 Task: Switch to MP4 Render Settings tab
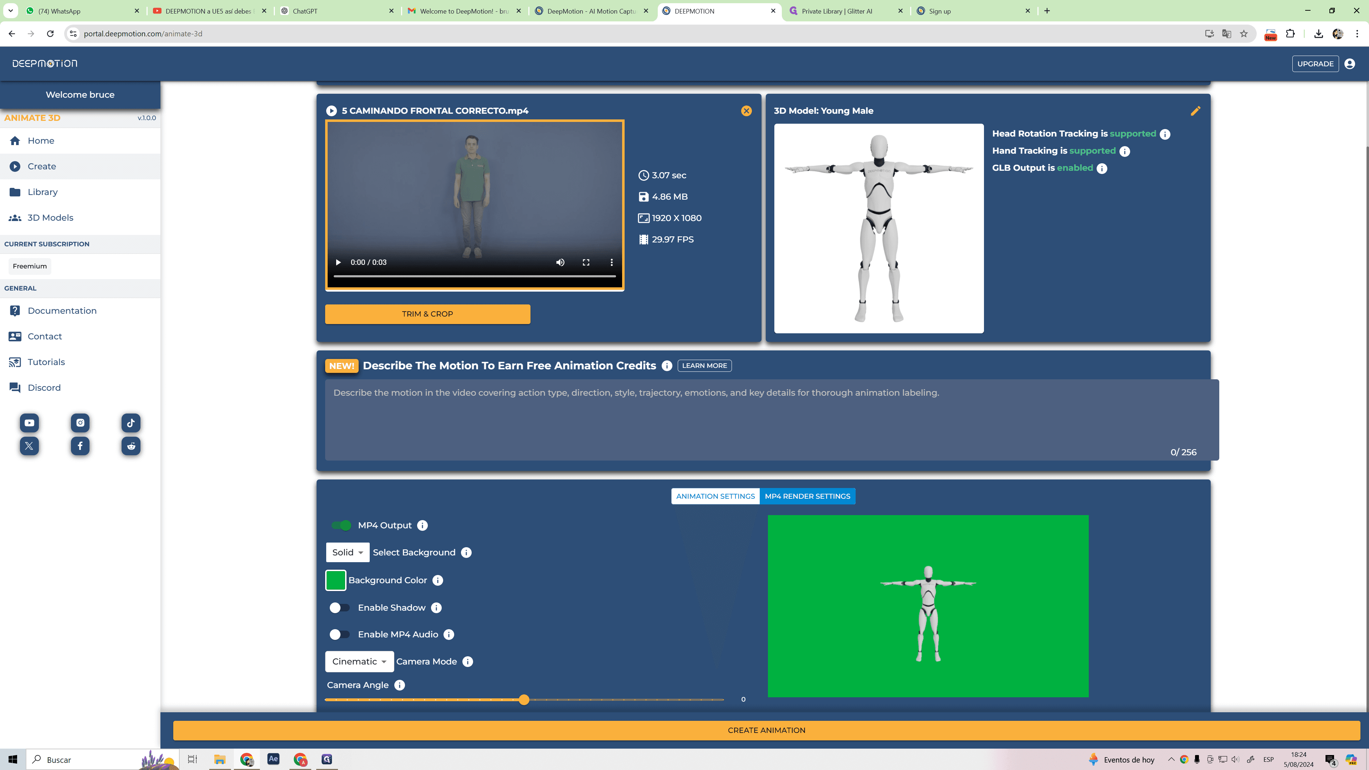tap(807, 496)
